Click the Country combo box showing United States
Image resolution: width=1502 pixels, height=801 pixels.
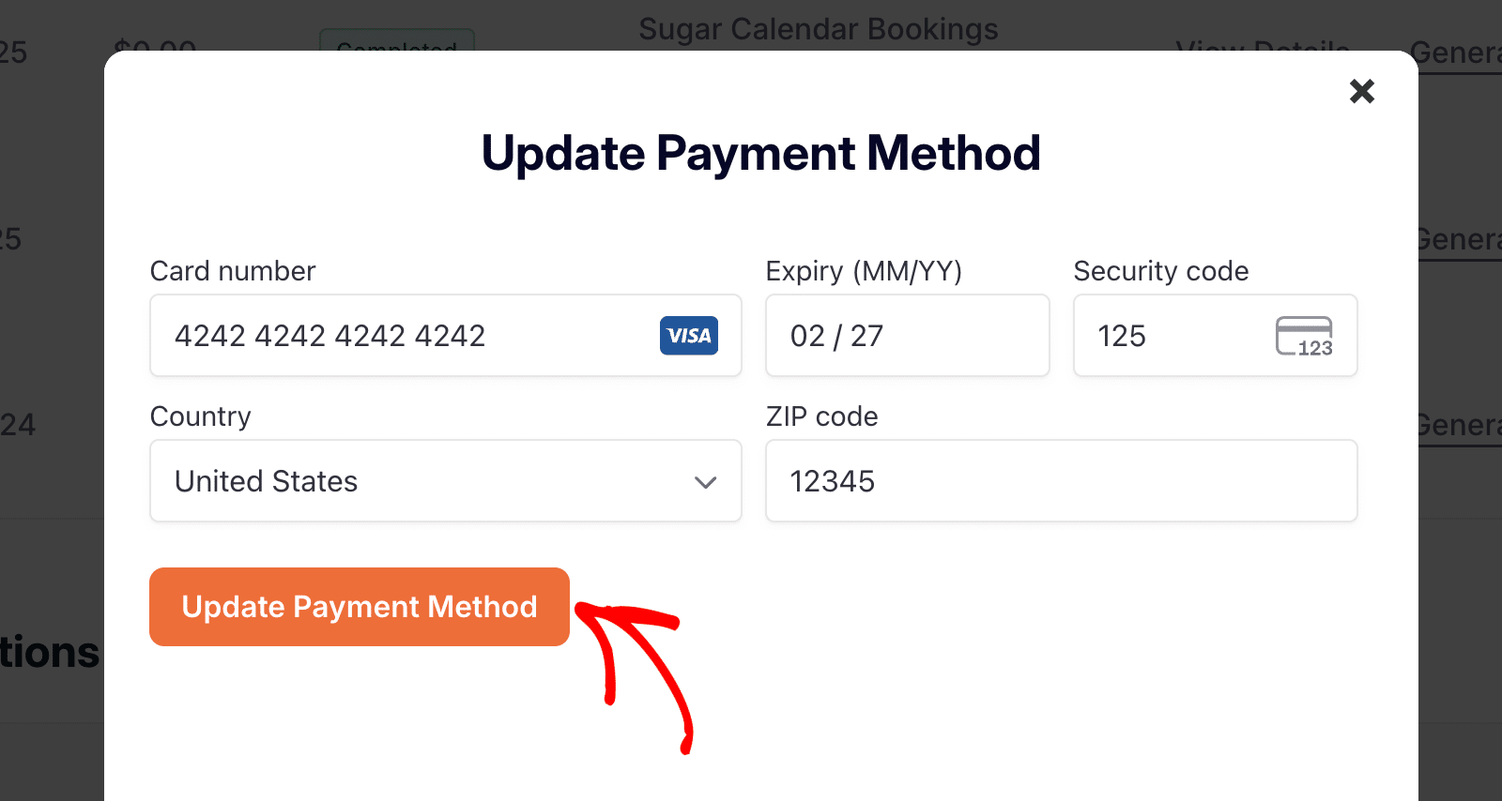(446, 481)
